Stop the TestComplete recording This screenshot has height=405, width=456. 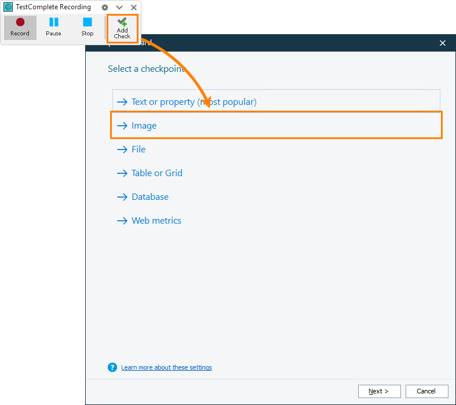coord(87,28)
